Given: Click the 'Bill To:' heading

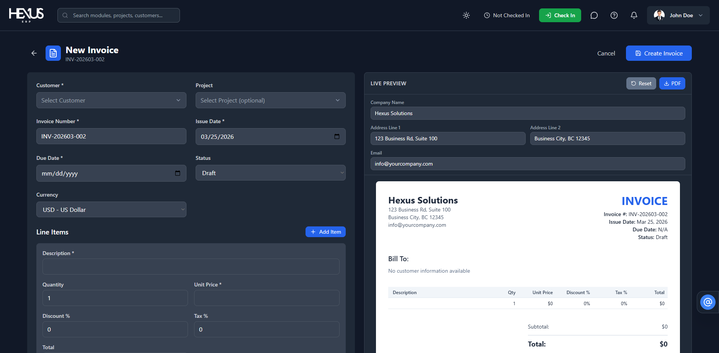Looking at the screenshot, I should 399,259.
